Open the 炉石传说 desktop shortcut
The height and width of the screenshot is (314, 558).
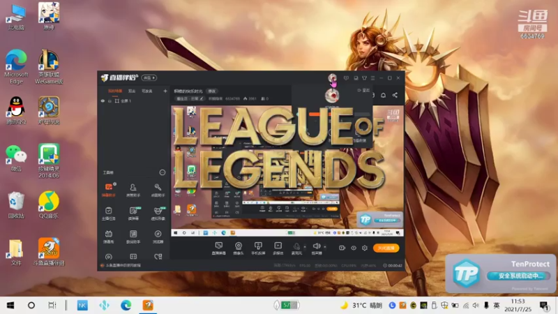(x=49, y=110)
